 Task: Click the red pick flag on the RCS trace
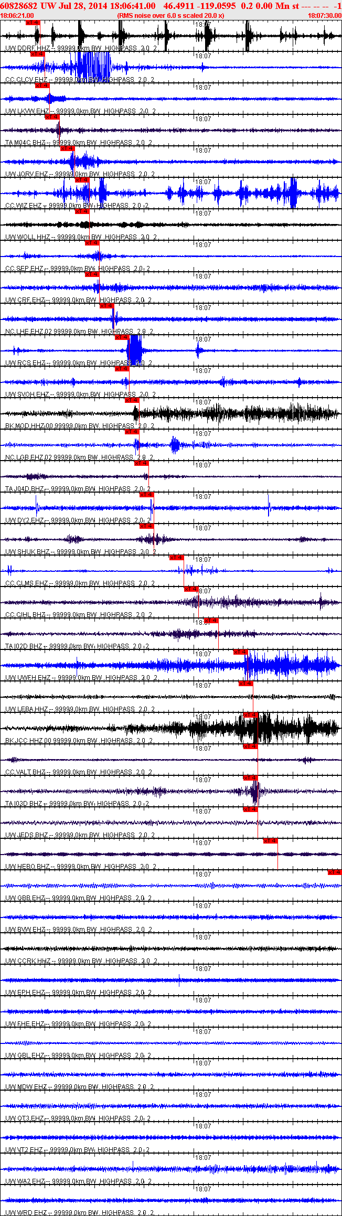click(x=122, y=337)
